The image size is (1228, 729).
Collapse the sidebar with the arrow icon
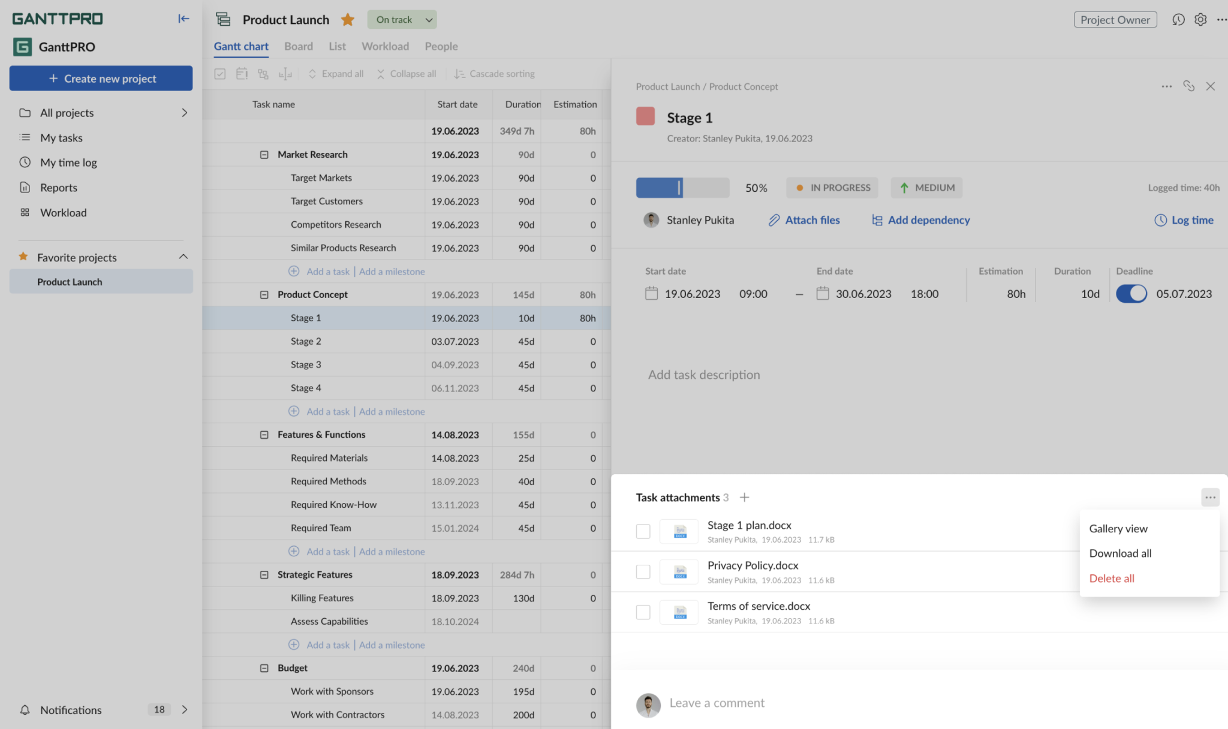click(183, 19)
